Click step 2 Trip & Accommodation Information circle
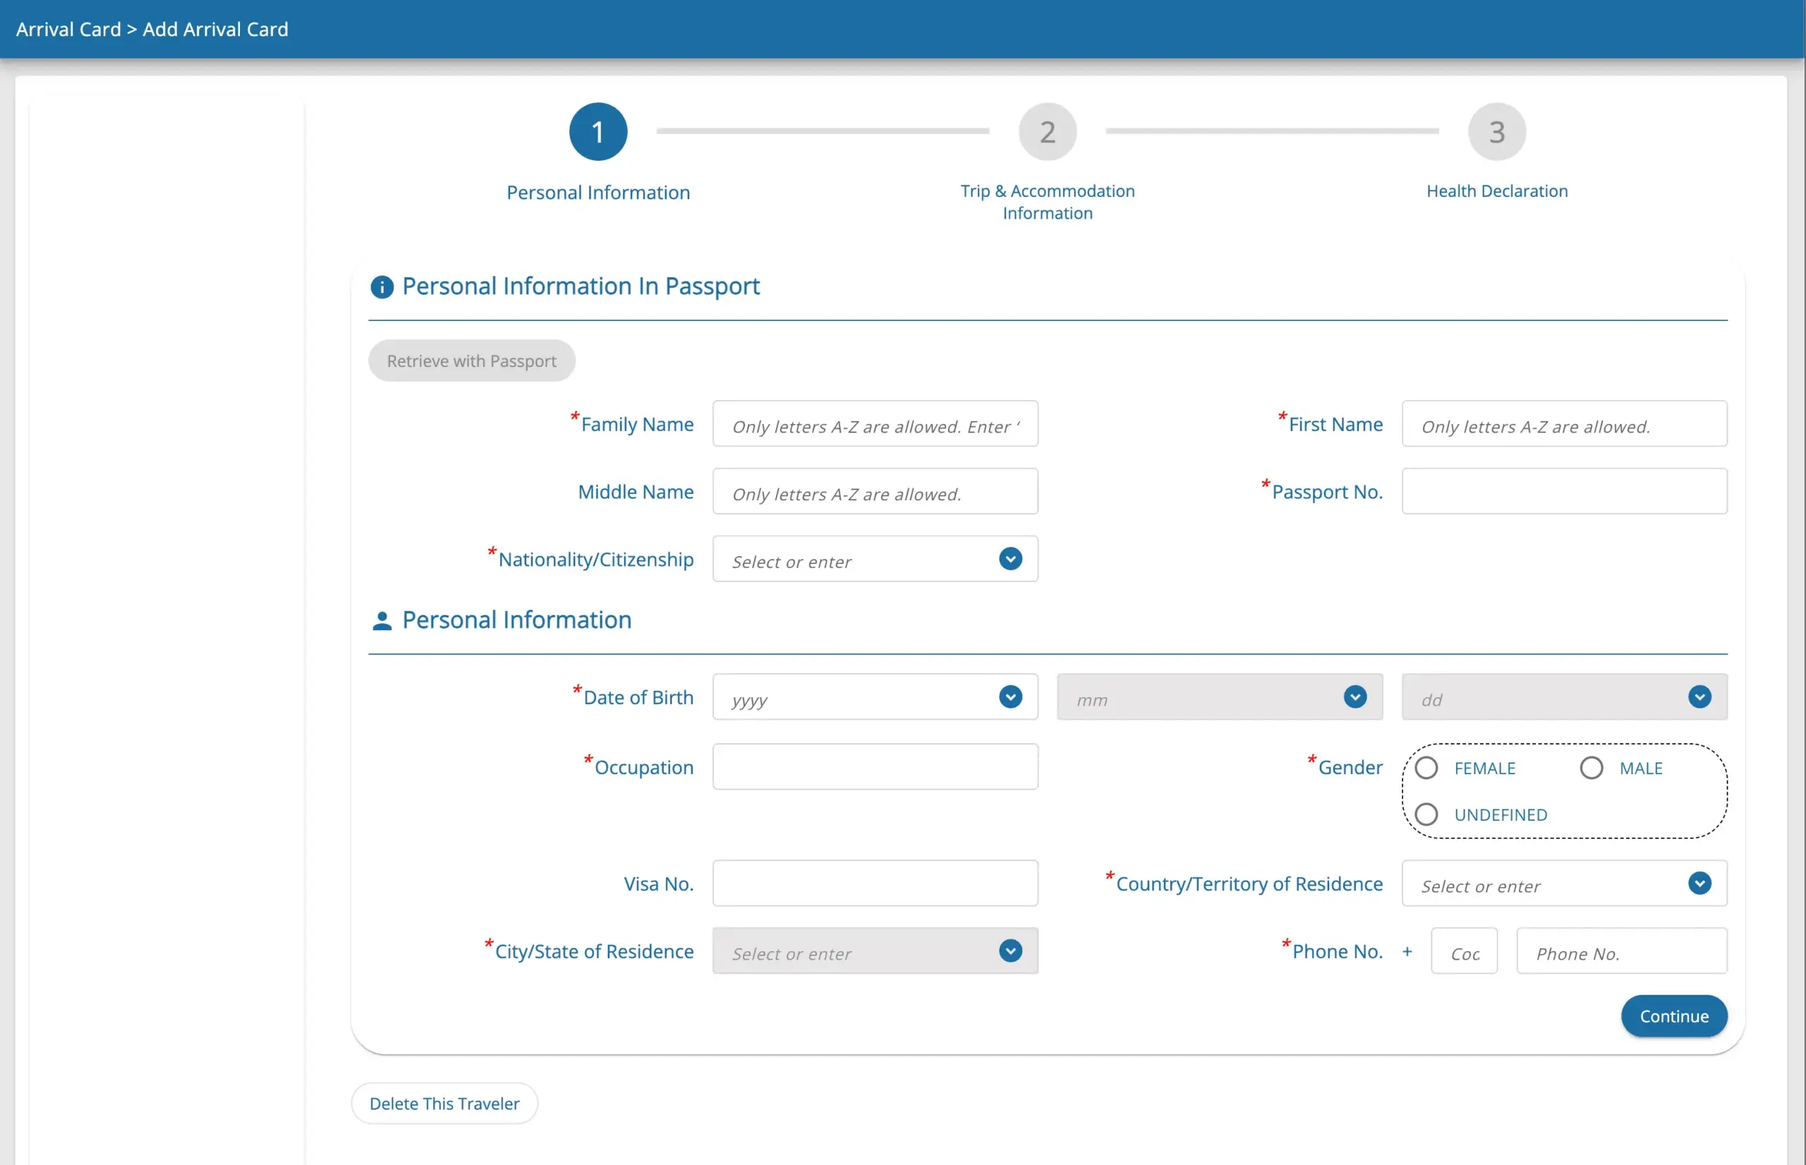 click(x=1047, y=131)
